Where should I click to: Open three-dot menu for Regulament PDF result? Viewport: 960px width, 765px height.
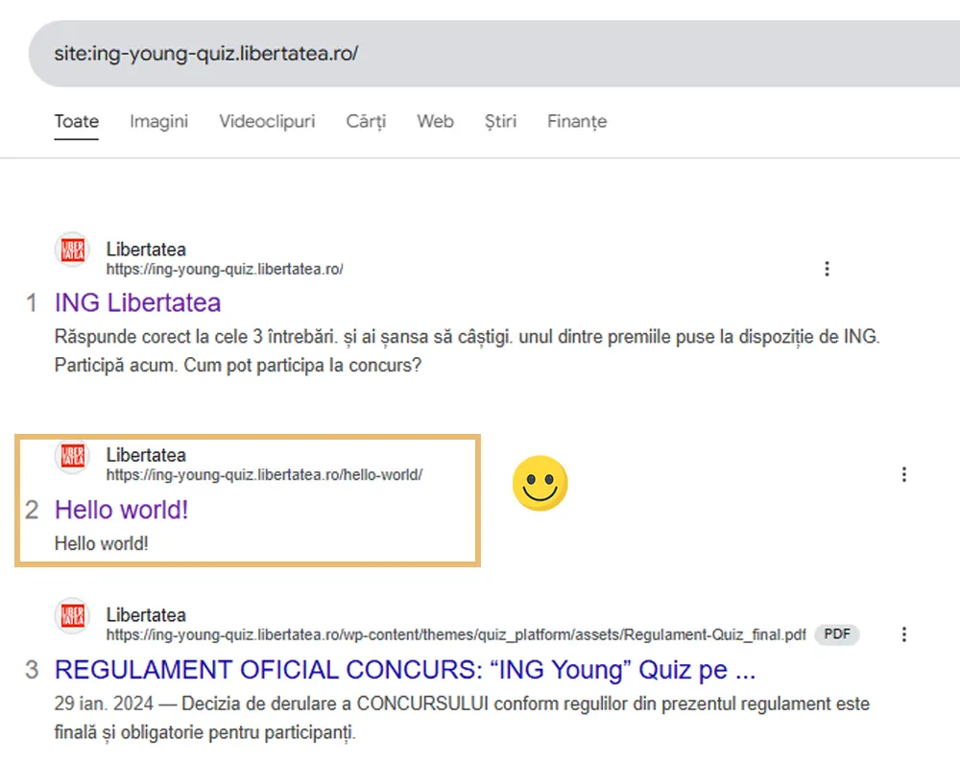pos(902,634)
